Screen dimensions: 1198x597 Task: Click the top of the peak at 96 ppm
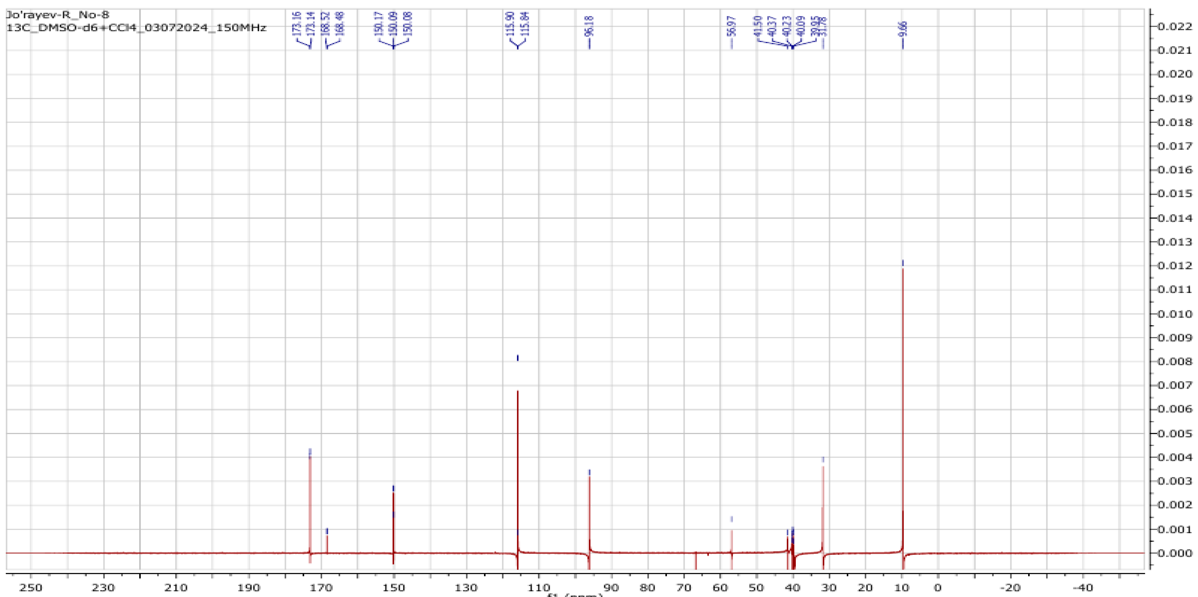[x=589, y=477]
